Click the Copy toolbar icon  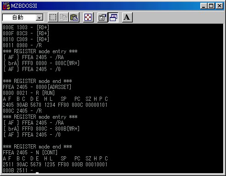tap(63, 17)
